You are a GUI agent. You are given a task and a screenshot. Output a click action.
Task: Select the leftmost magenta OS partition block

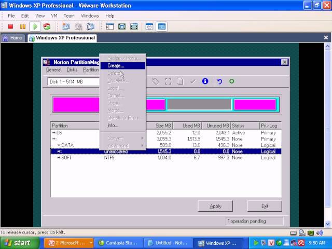coord(76,104)
